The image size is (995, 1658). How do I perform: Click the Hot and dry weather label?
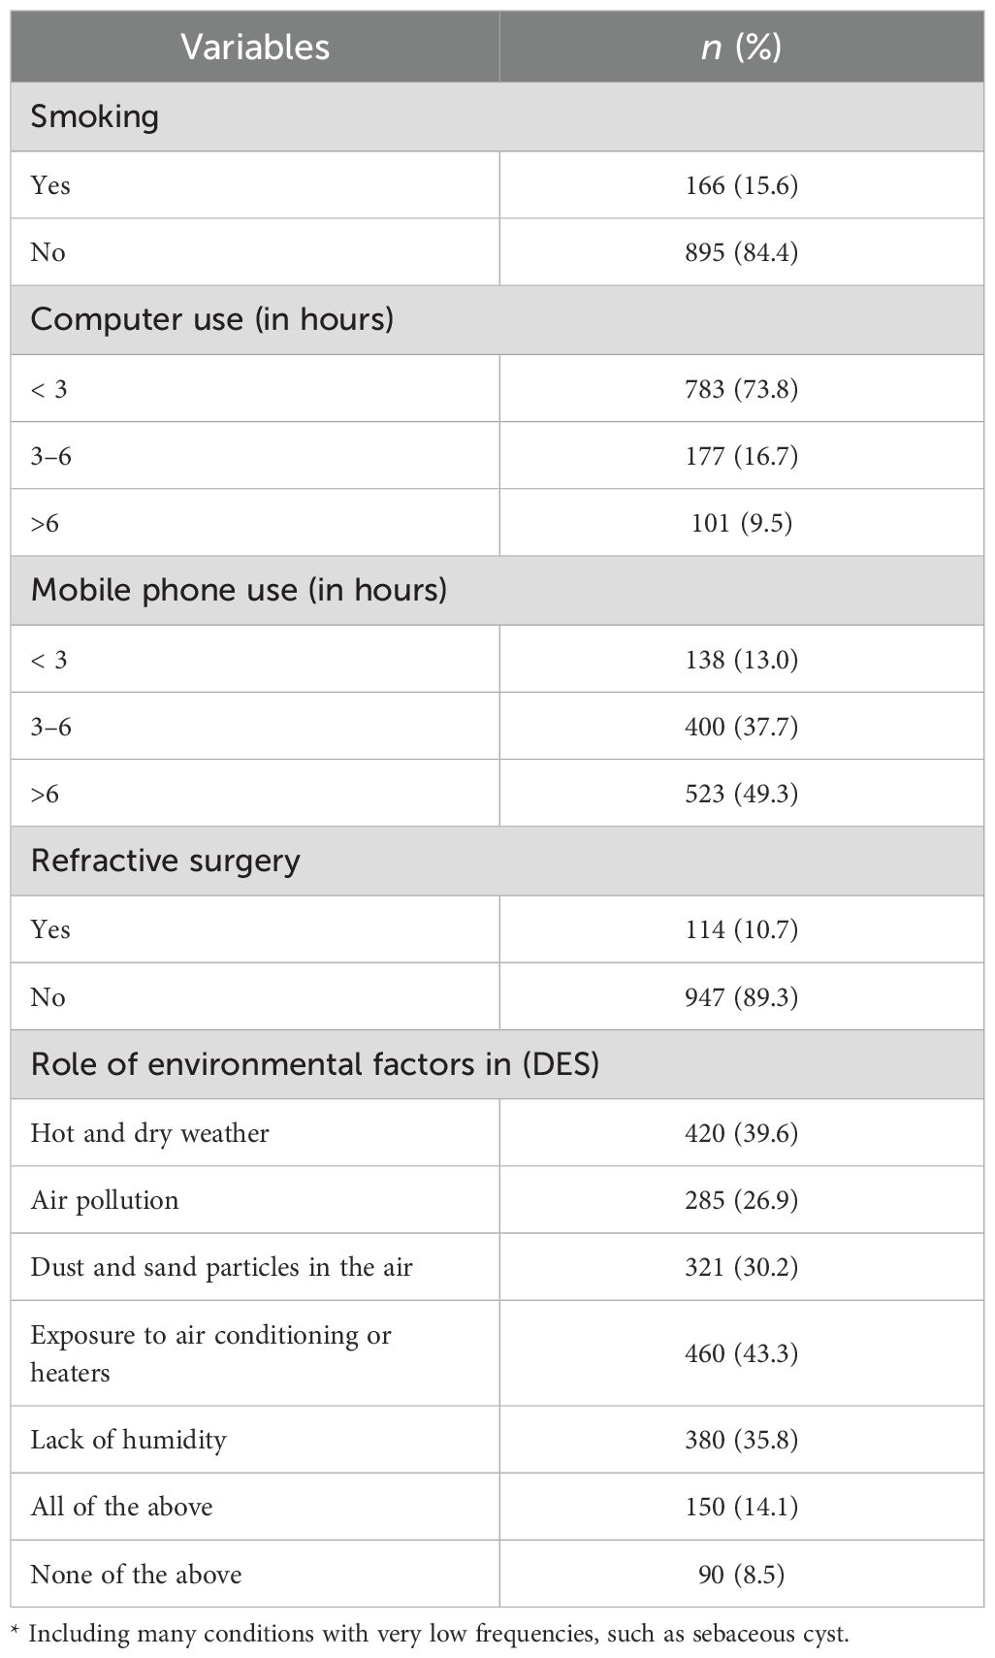point(150,1132)
